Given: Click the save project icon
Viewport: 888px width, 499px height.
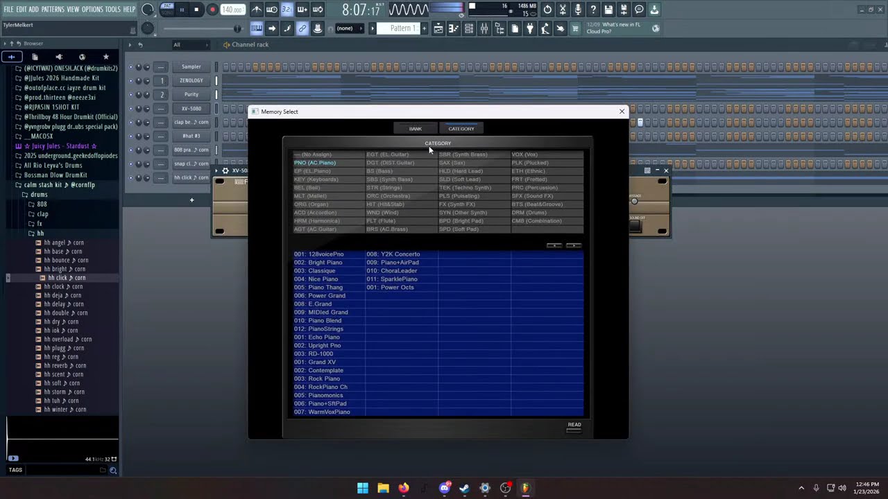Looking at the screenshot, I should pos(608,10).
